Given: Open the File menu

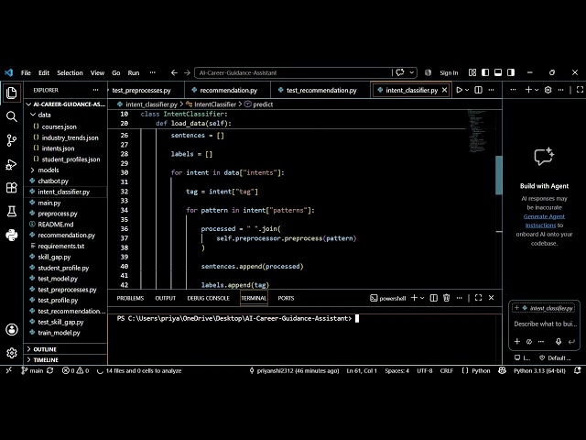Looking at the screenshot, I should pyautogui.click(x=26, y=72).
